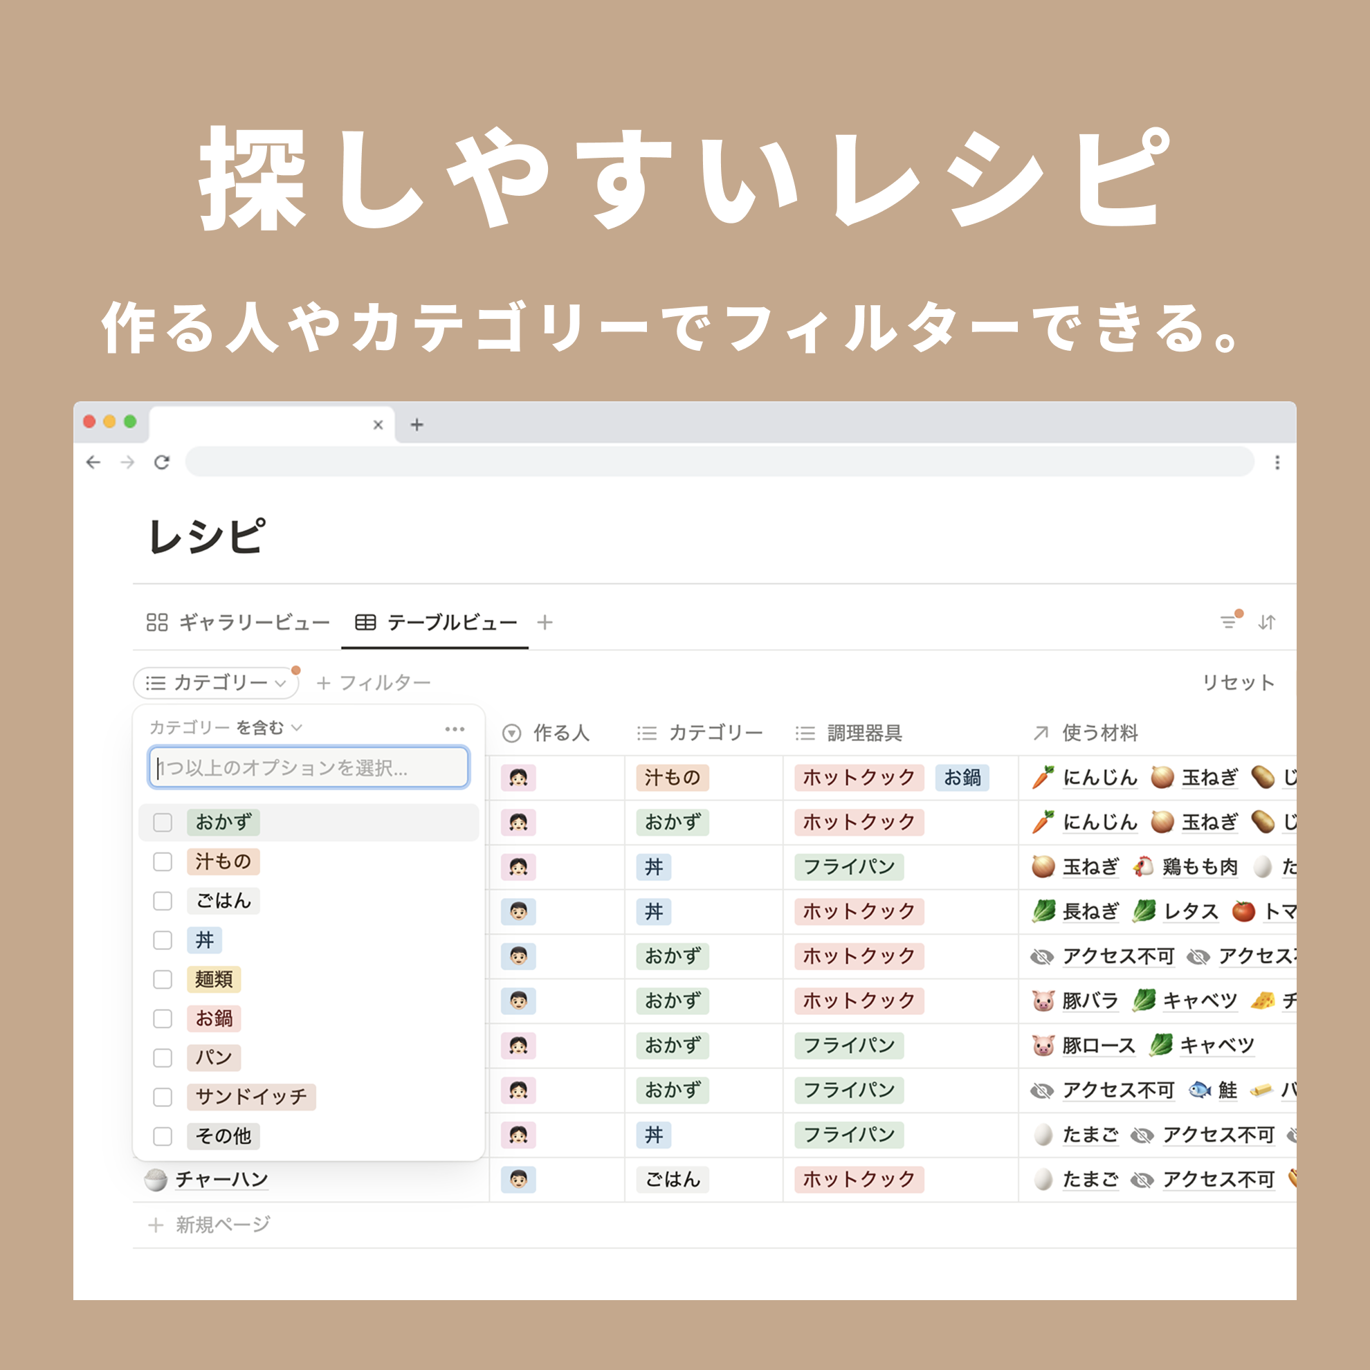This screenshot has height=1370, width=1370.
Task: Open browser three-dot menu
Action: click(1277, 462)
